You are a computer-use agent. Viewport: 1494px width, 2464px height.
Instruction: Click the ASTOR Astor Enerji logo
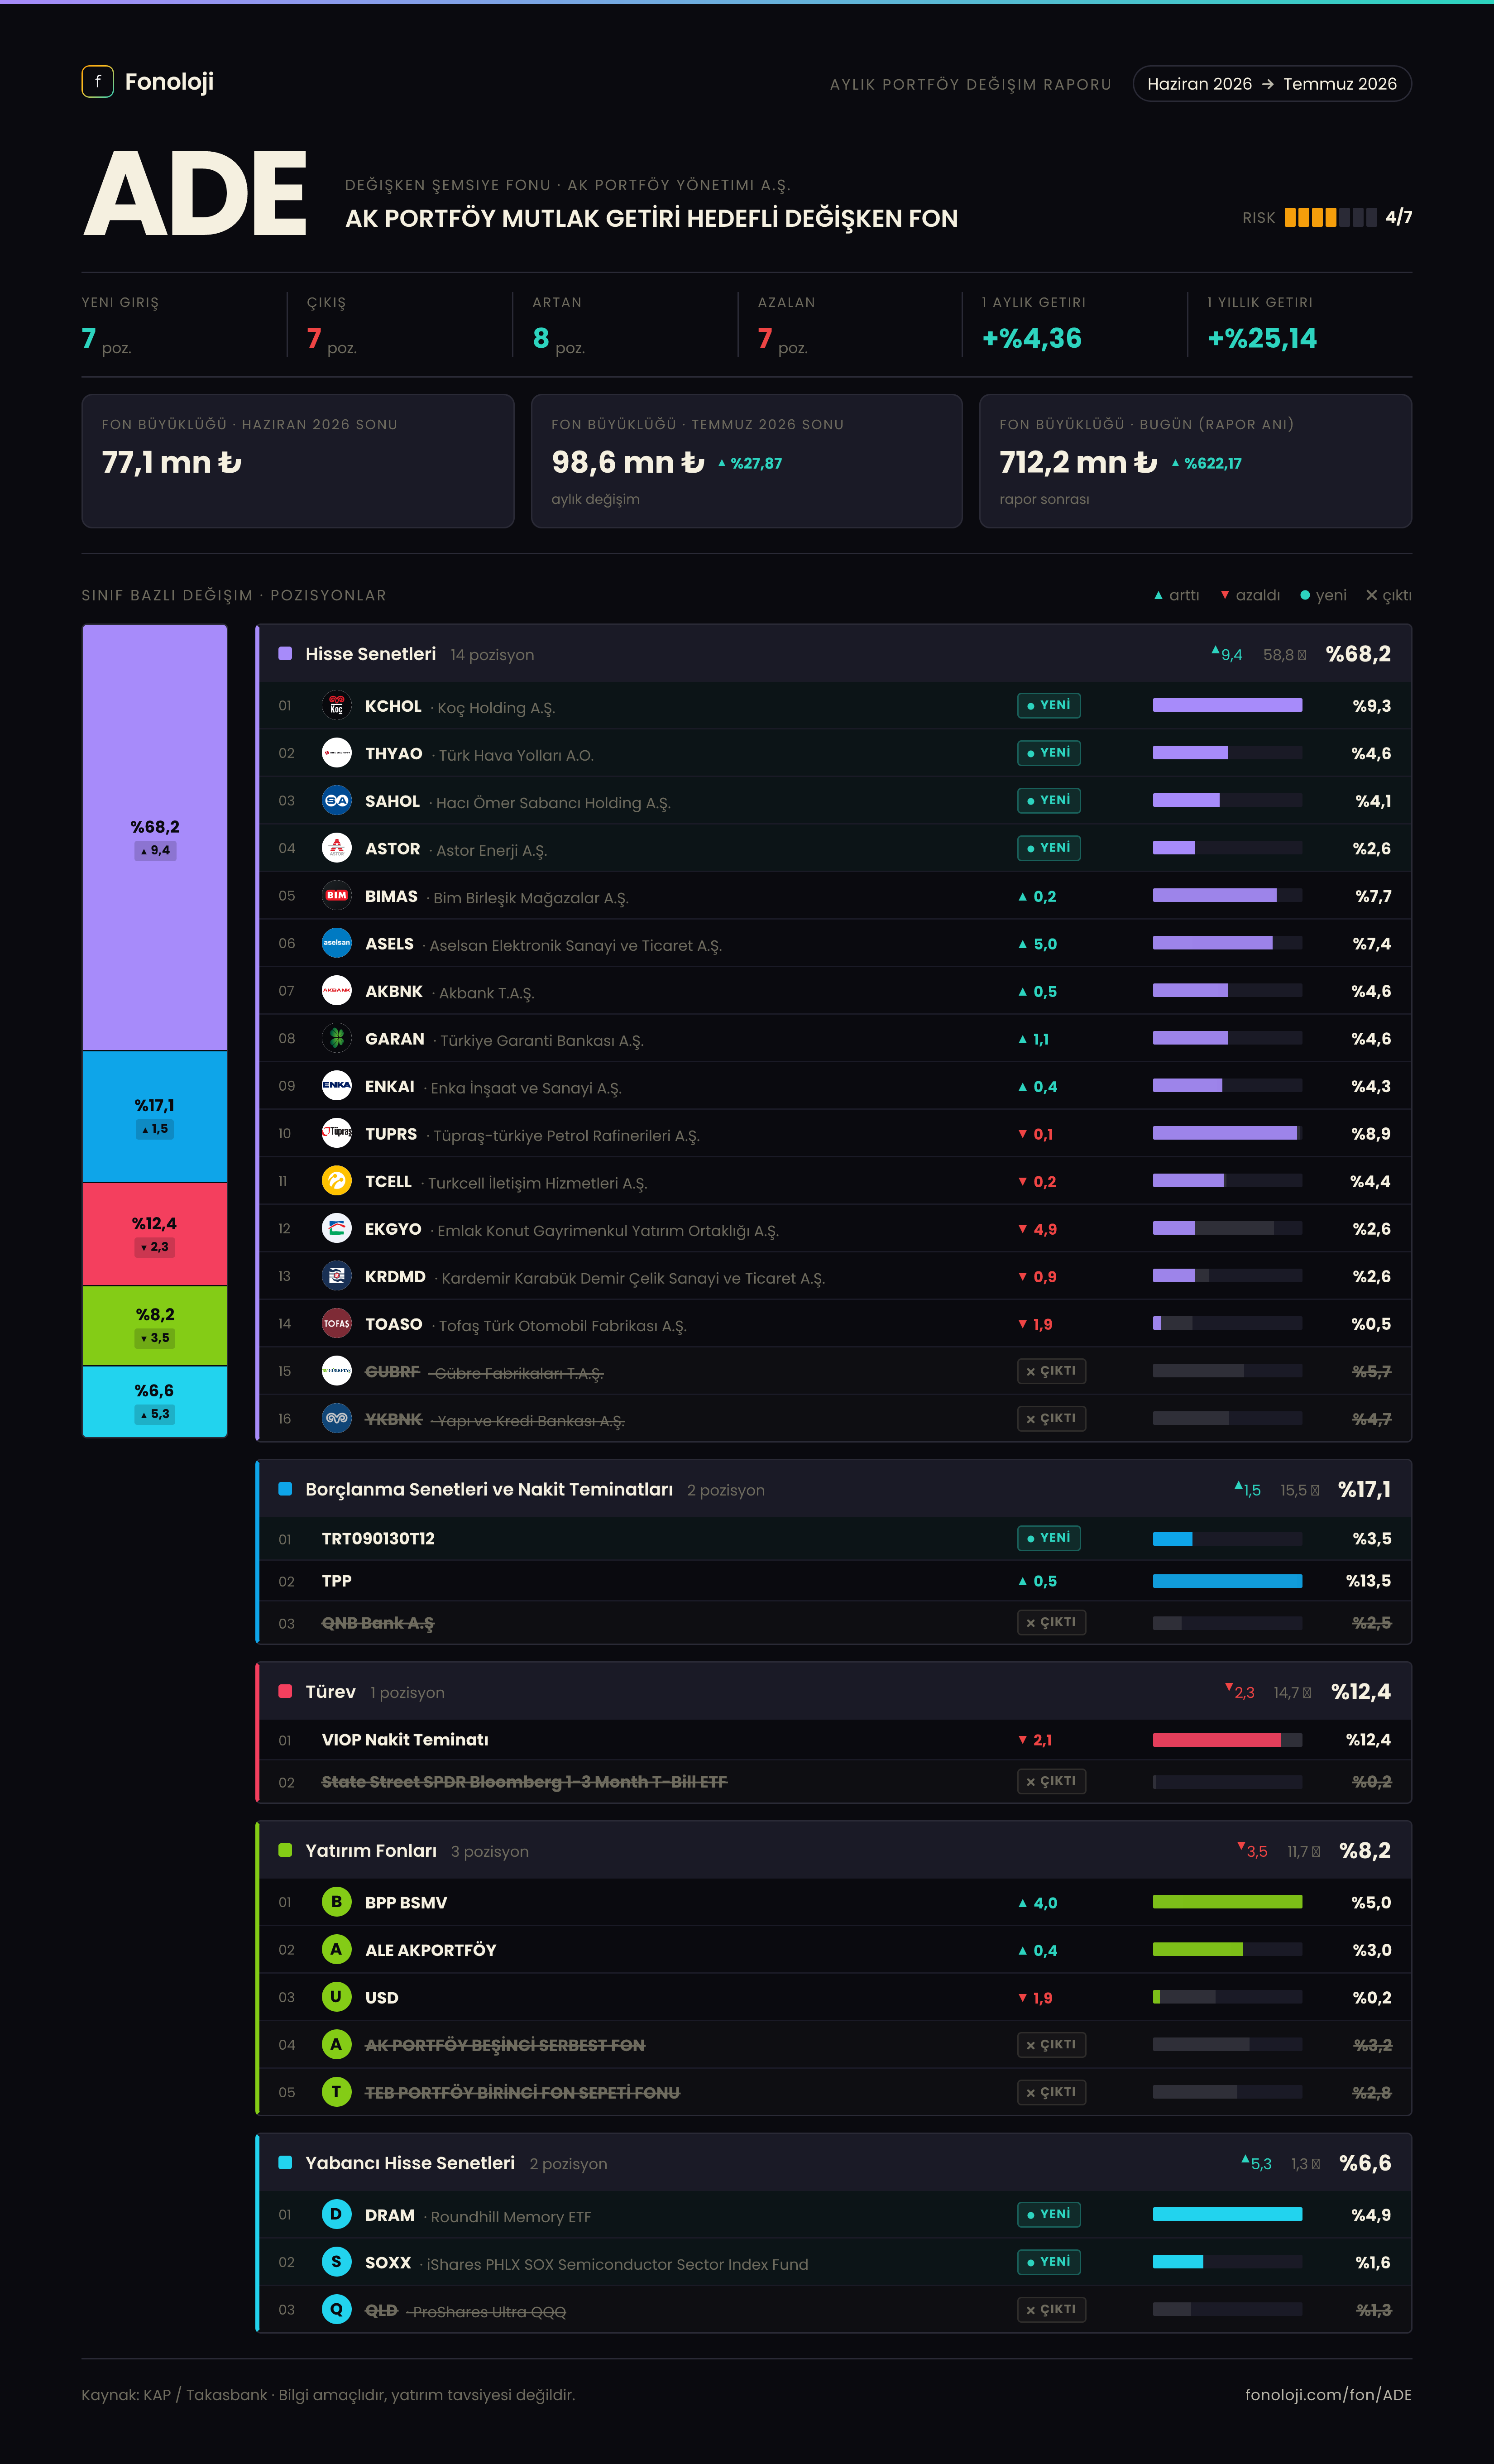337,848
